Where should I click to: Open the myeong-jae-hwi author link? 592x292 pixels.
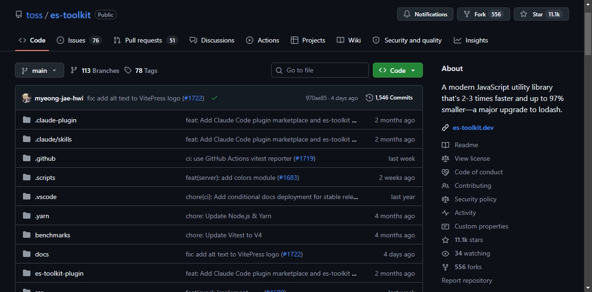59,98
